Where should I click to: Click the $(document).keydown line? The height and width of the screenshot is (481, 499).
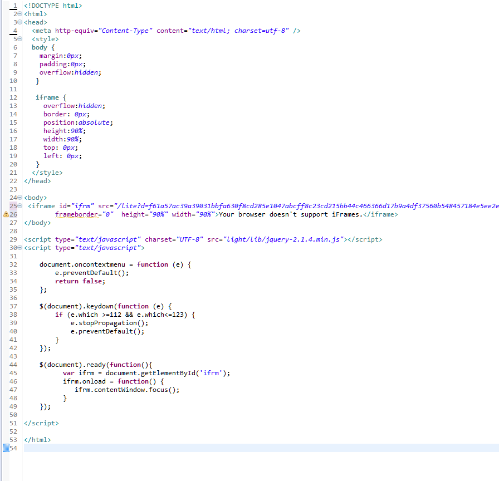pyautogui.click(x=105, y=306)
